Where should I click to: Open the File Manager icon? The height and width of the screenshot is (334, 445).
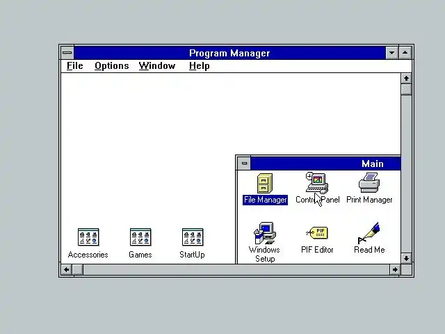(x=265, y=184)
